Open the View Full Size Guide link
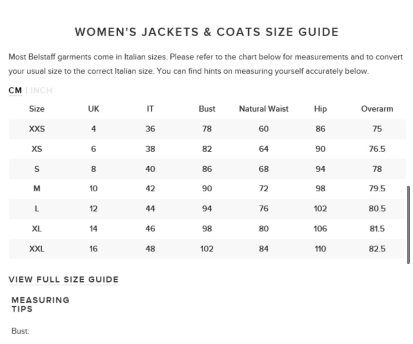Image resolution: width=413 pixels, height=344 pixels. (64, 279)
